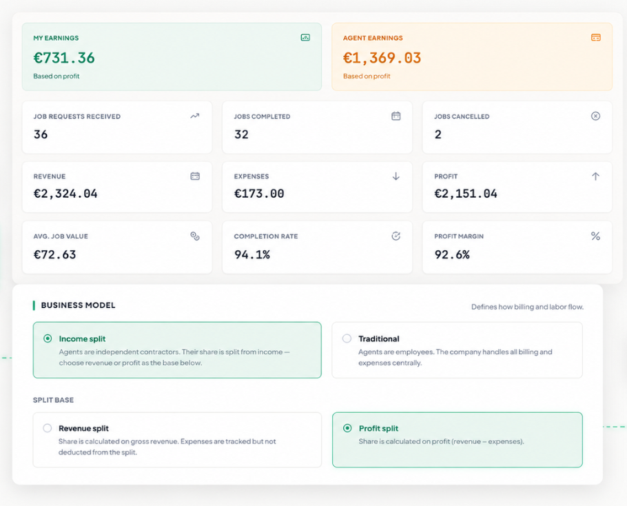Click the Completion Rate 94.1% value

tap(252, 254)
